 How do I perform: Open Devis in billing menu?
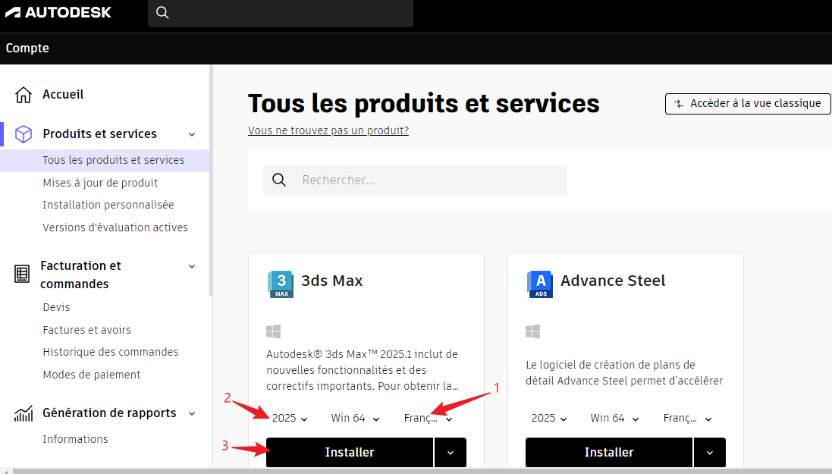coord(56,307)
